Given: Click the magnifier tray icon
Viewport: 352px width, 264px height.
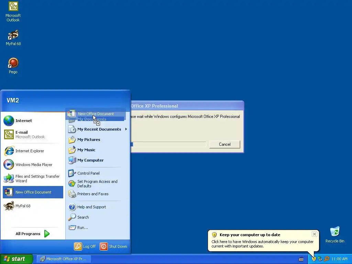Looking at the screenshot, I should pos(327,259).
